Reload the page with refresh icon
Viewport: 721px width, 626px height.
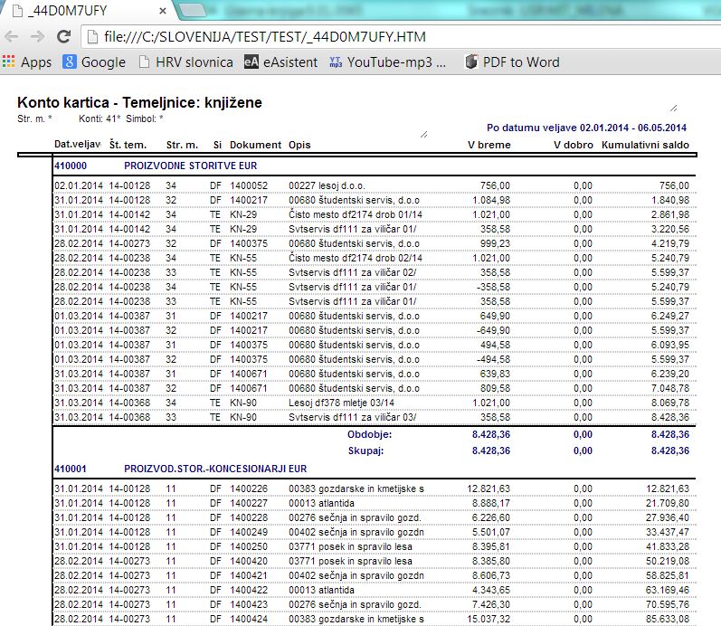click(63, 36)
